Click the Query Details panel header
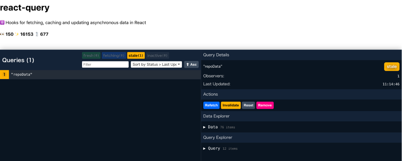The image size is (402, 161). [301, 55]
